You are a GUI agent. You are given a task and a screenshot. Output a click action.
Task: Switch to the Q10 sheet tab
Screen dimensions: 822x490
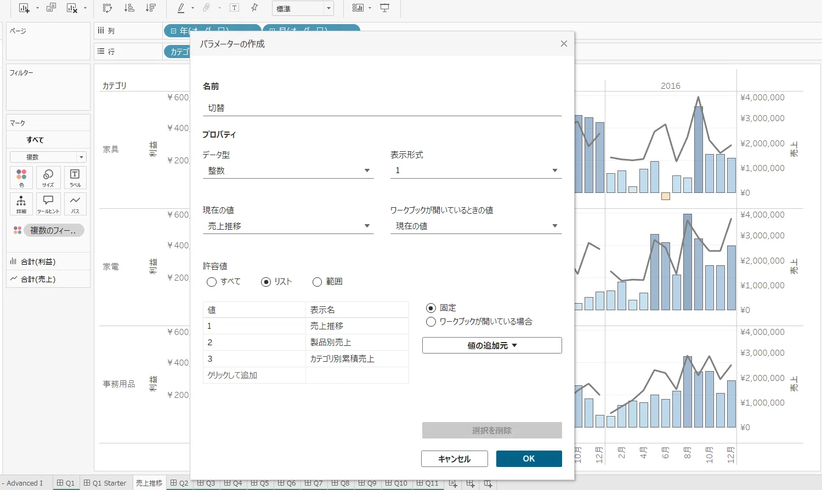(x=396, y=483)
